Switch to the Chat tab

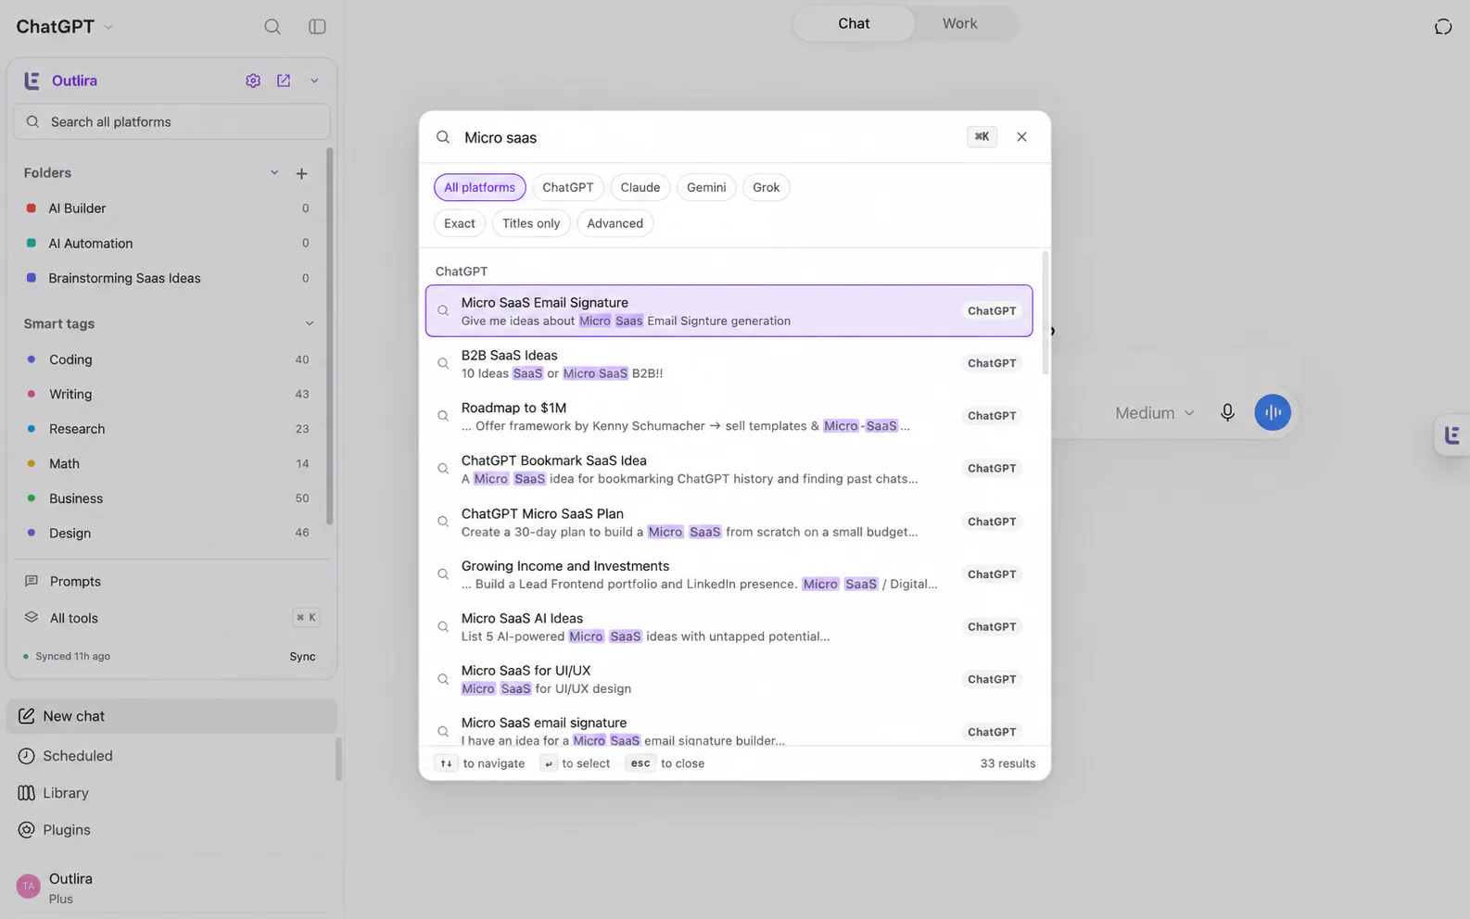[854, 24]
